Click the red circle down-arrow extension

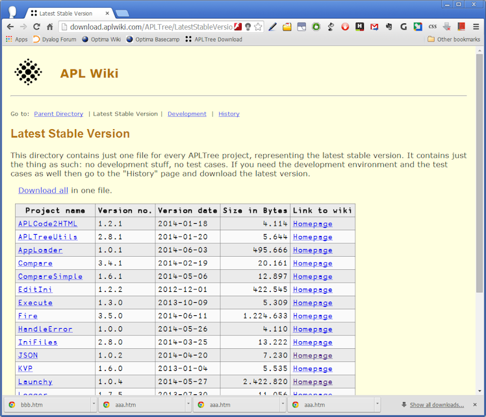click(345, 27)
